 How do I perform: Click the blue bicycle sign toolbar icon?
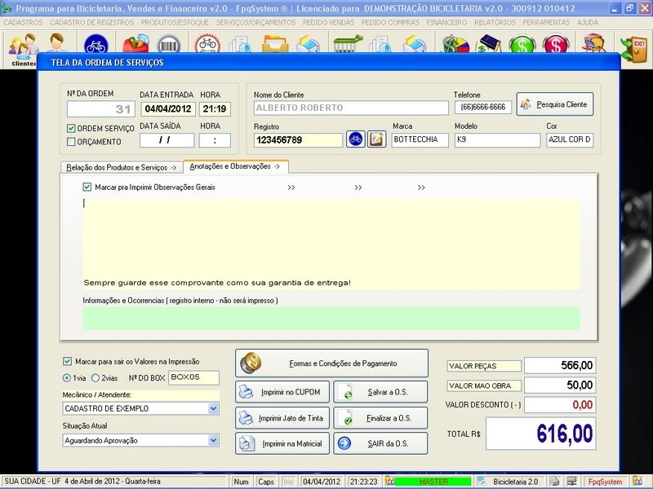[96, 45]
